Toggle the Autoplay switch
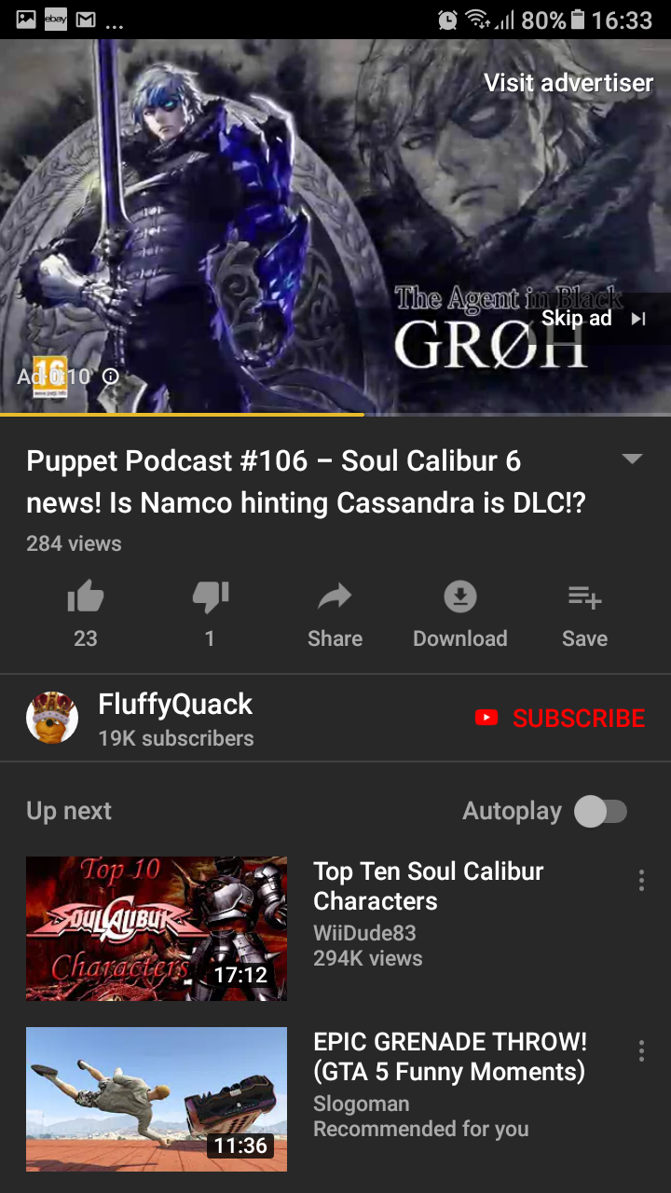Viewport: 671px width, 1193px height. (600, 811)
